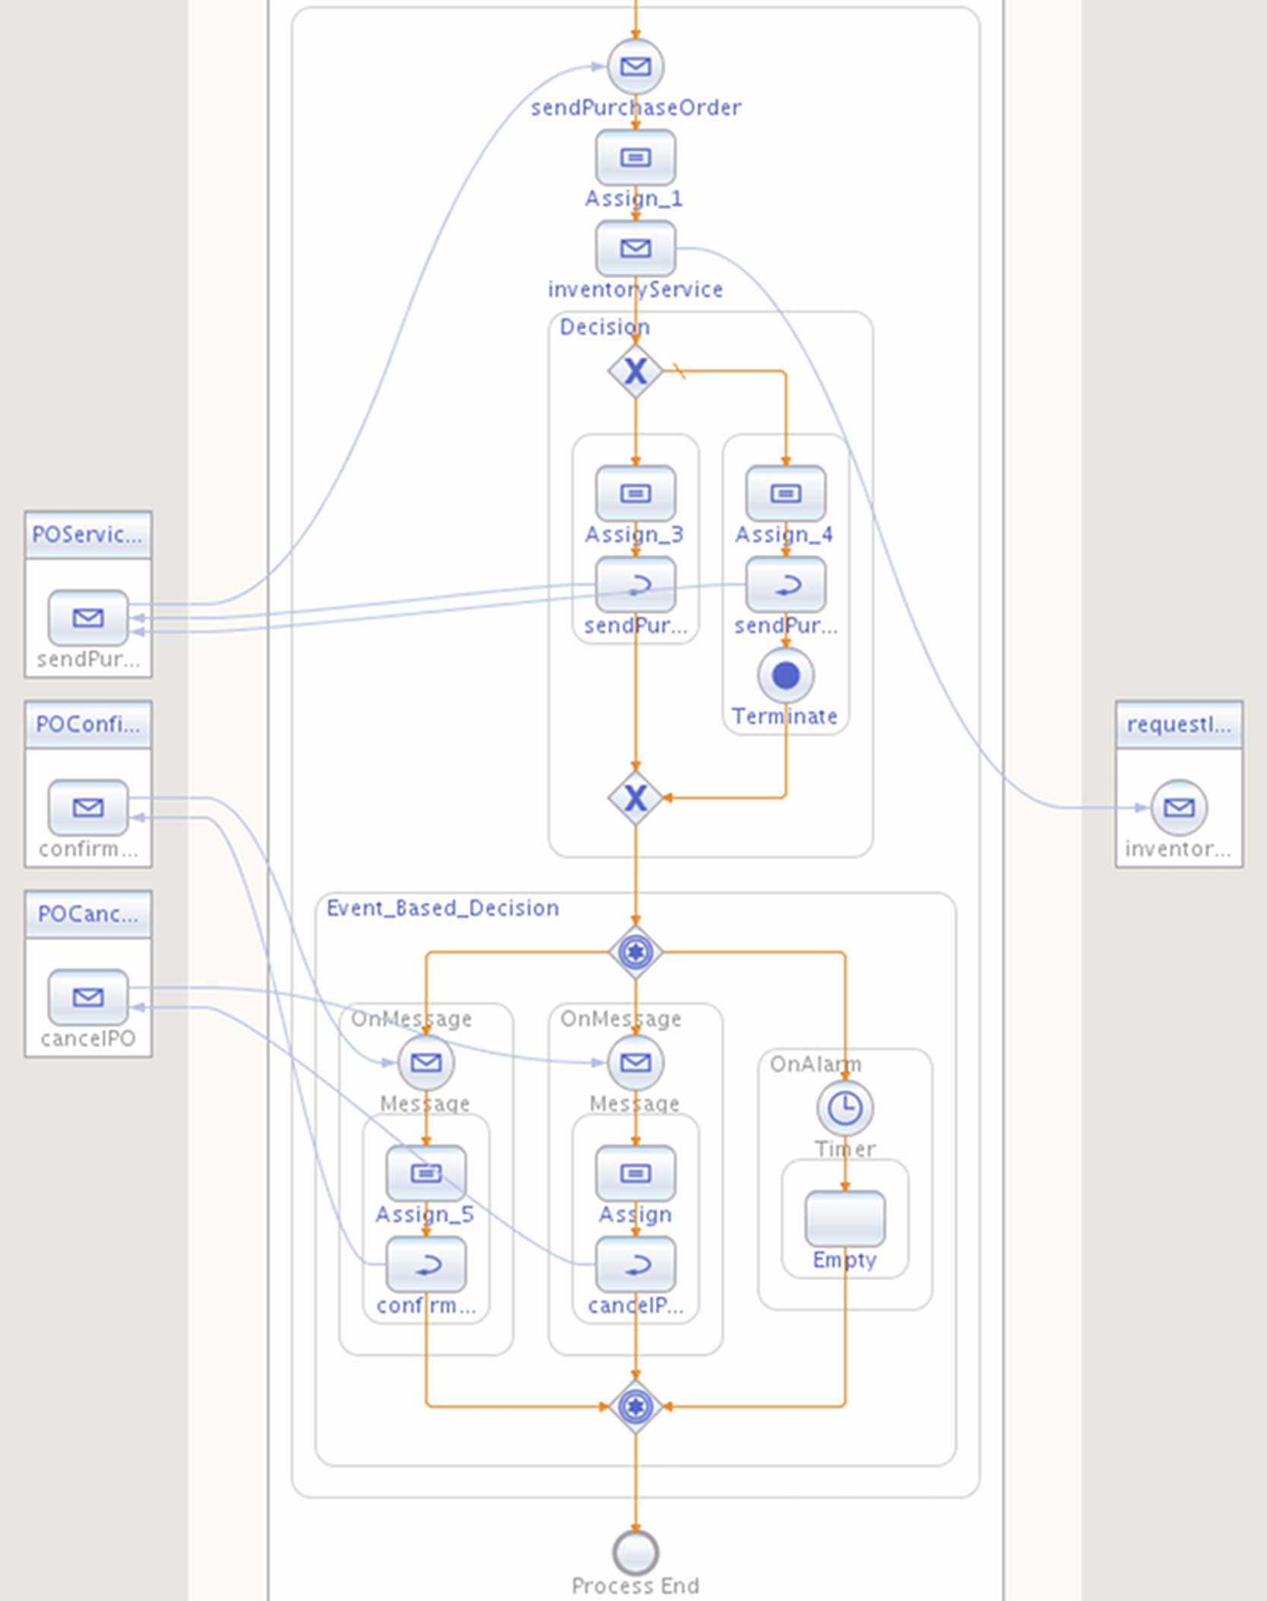Select the inventoryService invoke icon

click(x=635, y=249)
